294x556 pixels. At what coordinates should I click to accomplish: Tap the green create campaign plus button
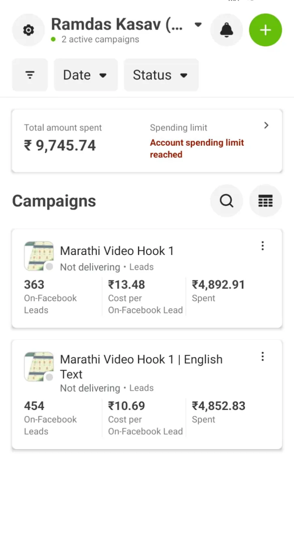point(265,30)
